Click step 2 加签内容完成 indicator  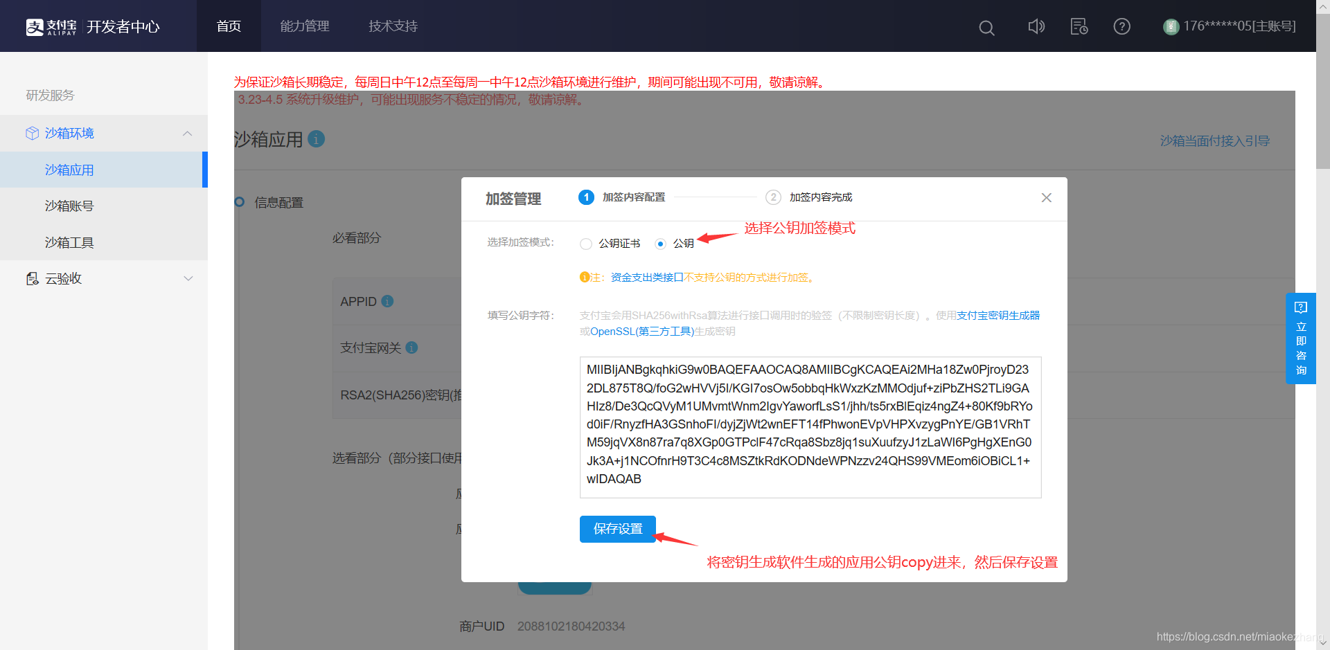(x=808, y=197)
